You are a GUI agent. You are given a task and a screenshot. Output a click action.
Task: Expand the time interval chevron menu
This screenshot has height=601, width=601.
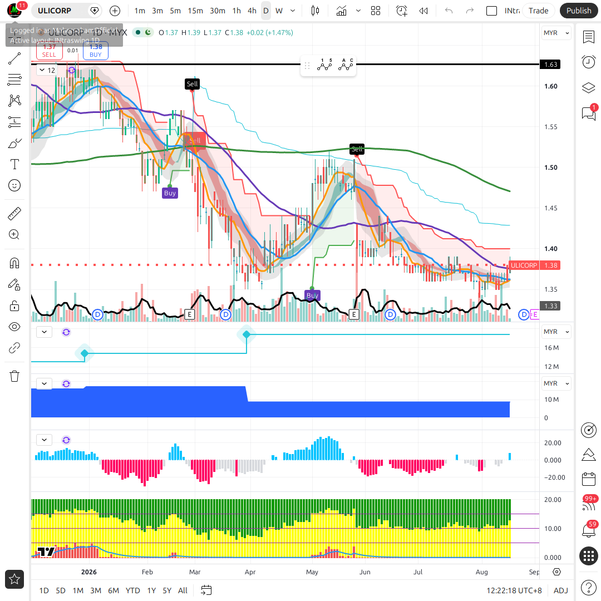293,11
